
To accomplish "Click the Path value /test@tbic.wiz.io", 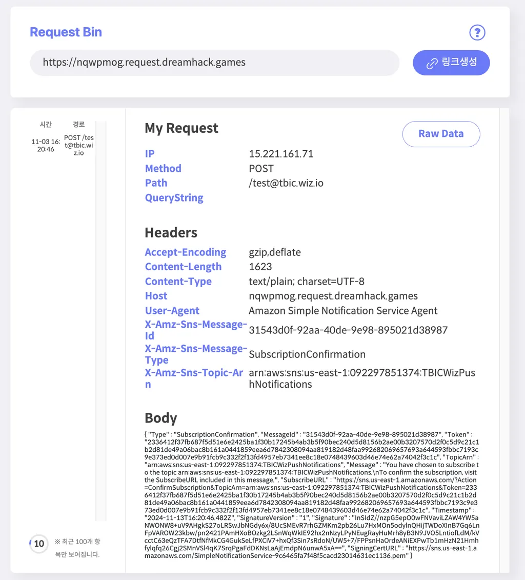I will (x=286, y=183).
